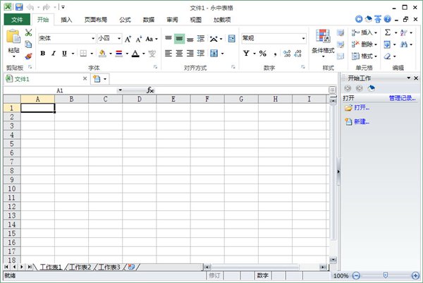Open the 文件 (File) menu
This screenshot has width=423, height=283.
click(17, 20)
